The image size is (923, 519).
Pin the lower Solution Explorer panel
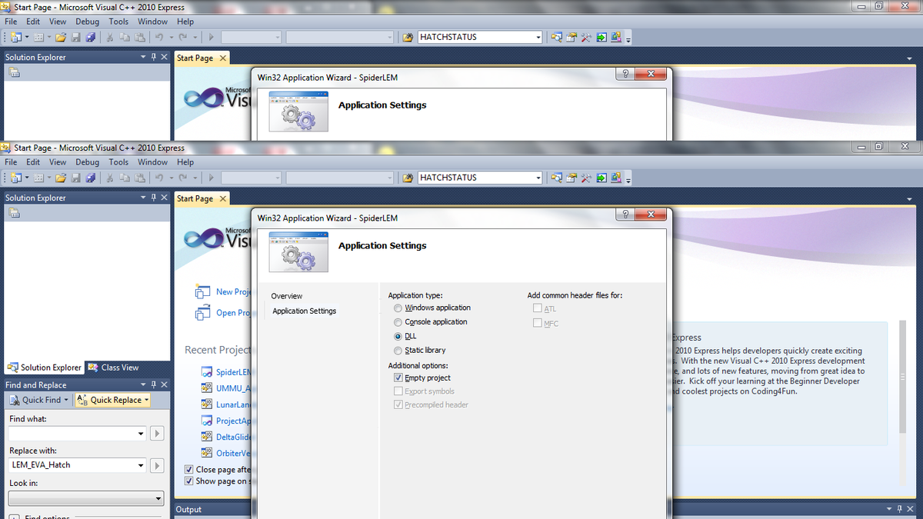pyautogui.click(x=153, y=198)
